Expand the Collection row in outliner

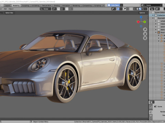[x=153, y=15]
